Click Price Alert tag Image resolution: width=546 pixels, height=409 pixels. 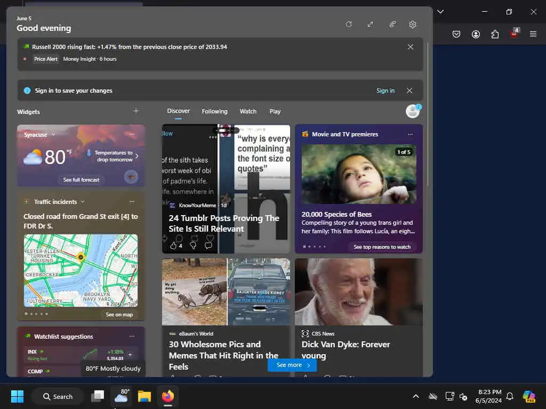click(46, 59)
